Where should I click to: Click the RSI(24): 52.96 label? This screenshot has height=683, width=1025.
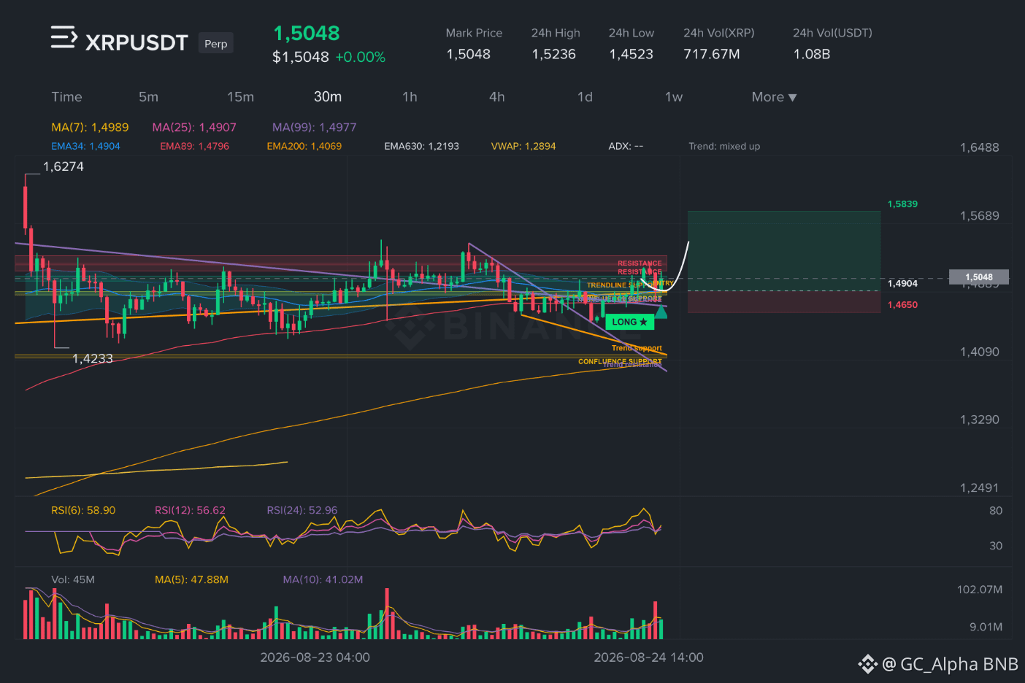coord(302,510)
